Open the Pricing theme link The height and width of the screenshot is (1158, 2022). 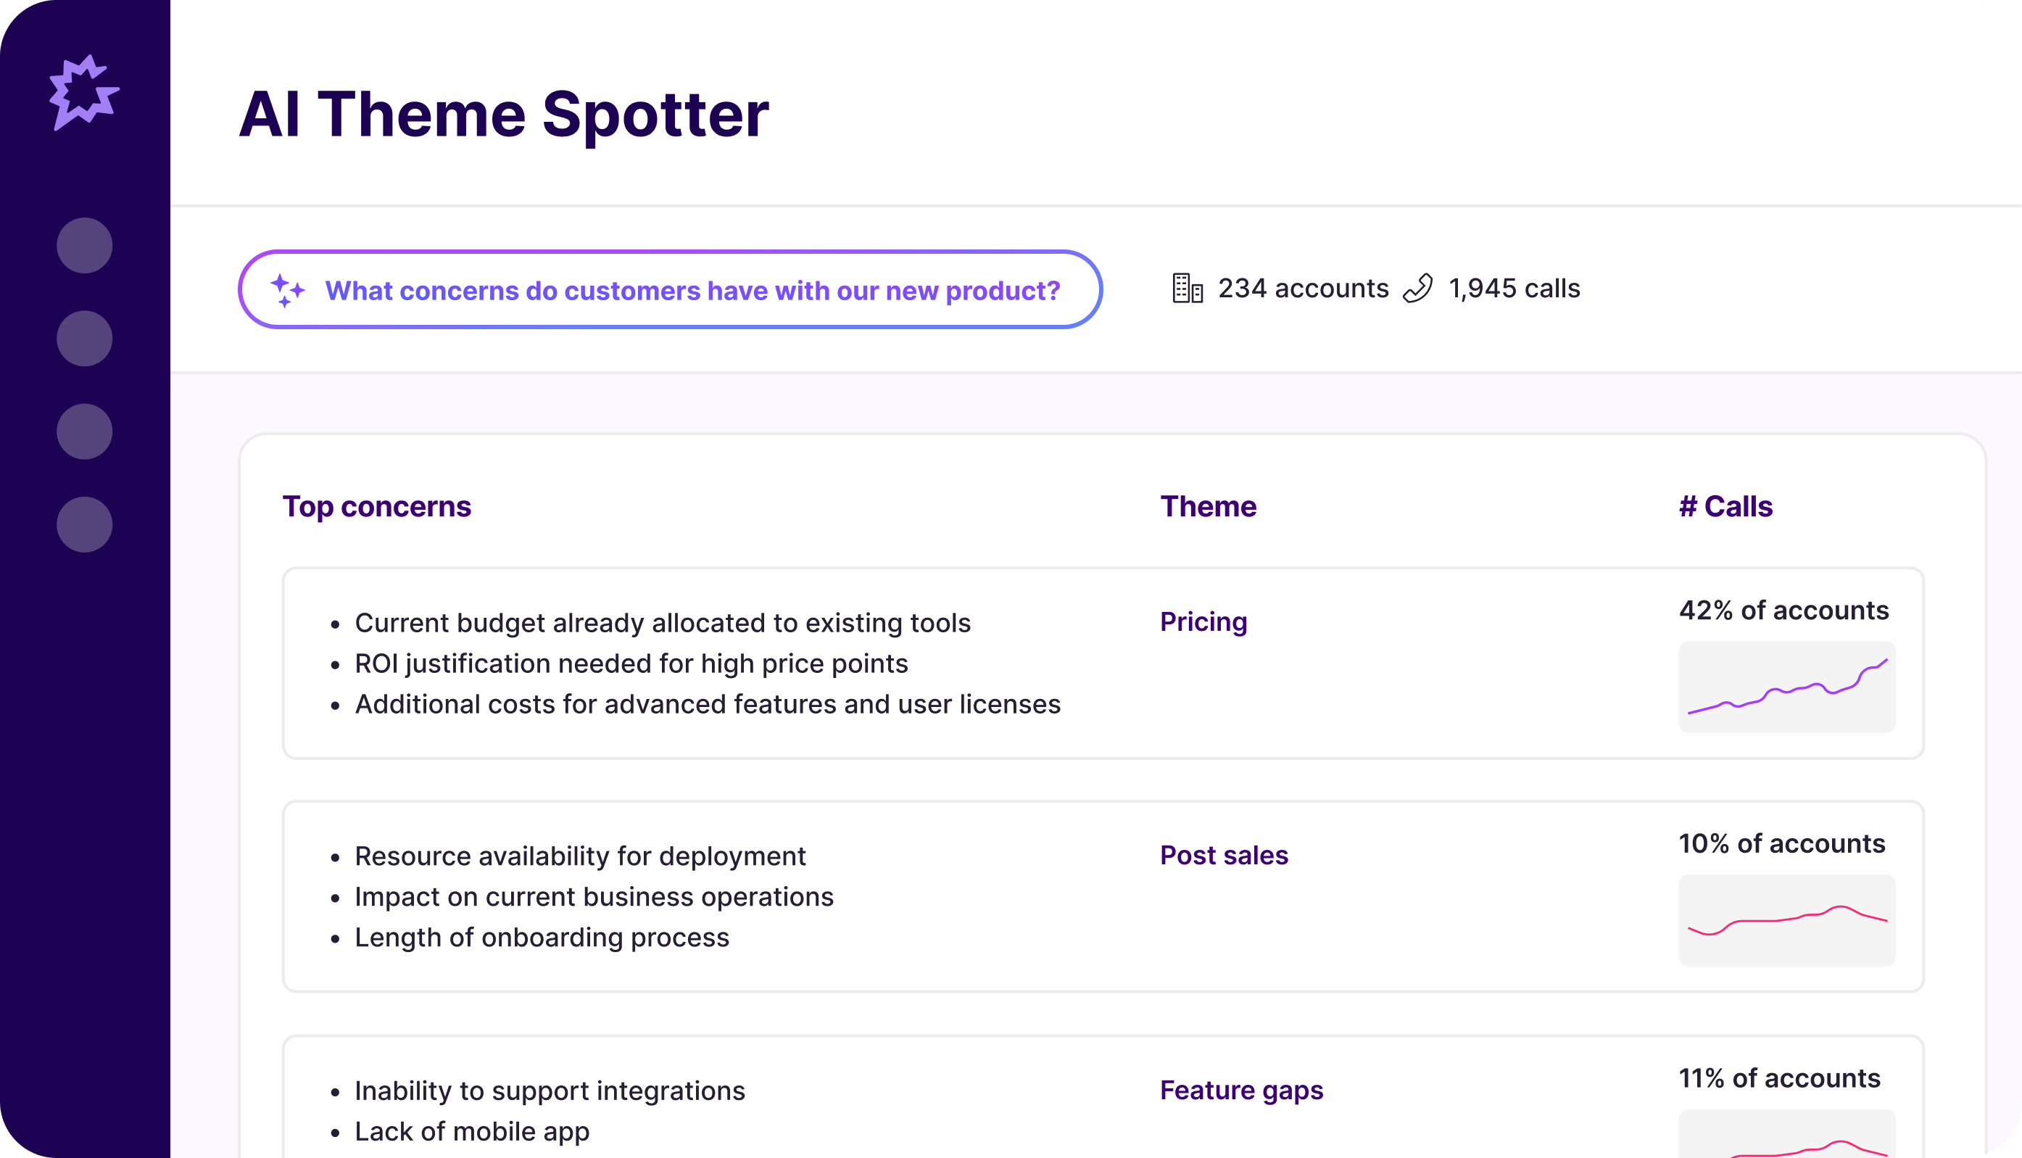(1203, 622)
